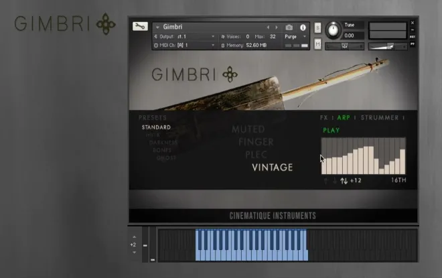The height and width of the screenshot is (278, 442).
Task: Switch to the STRUMMER tab
Action: pos(380,118)
